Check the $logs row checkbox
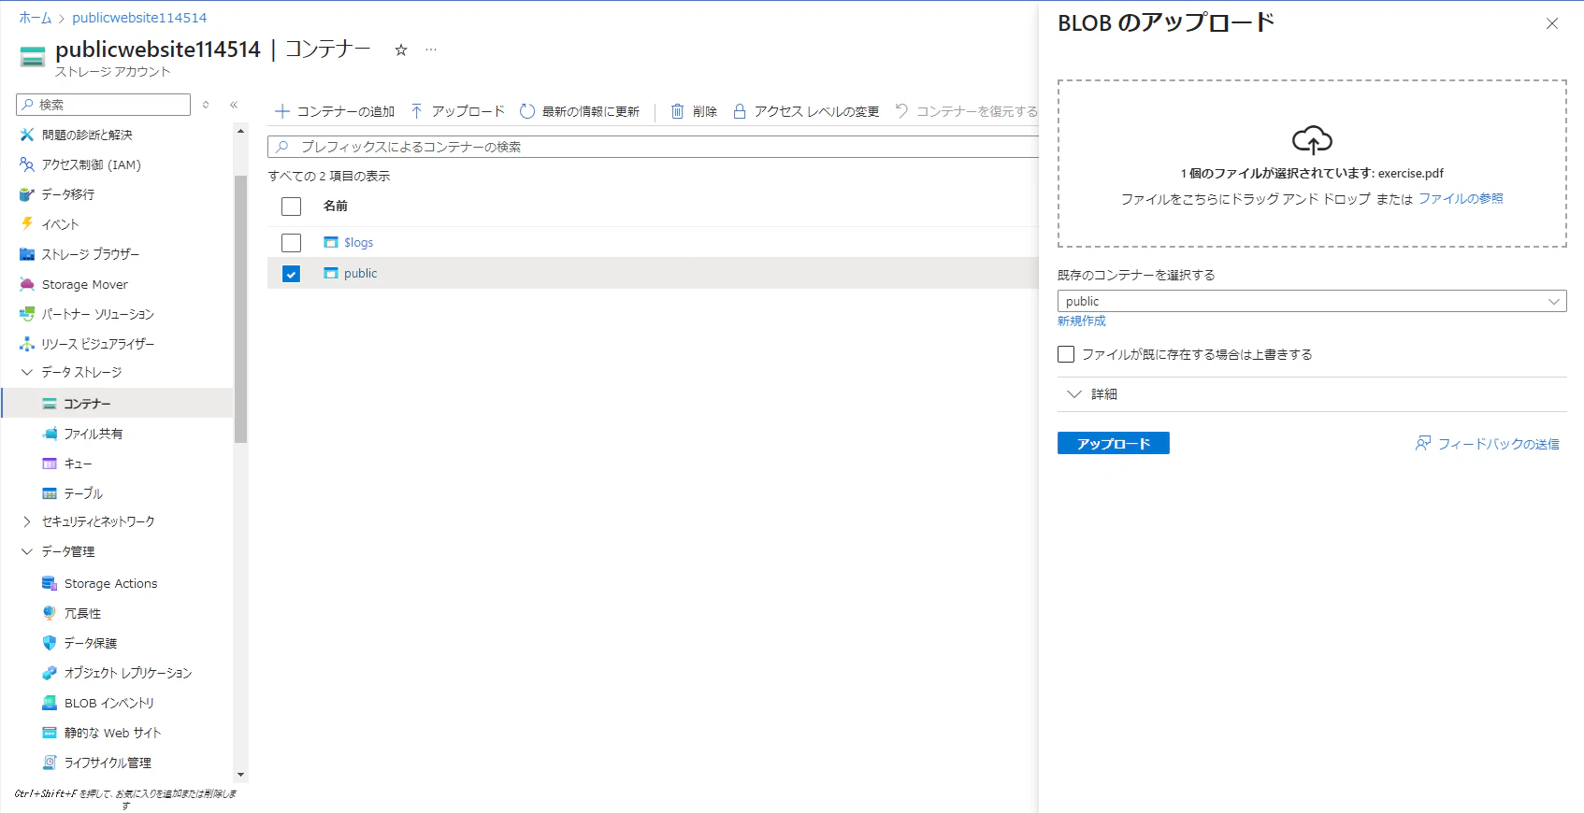The width and height of the screenshot is (1584, 813). pyautogui.click(x=292, y=243)
